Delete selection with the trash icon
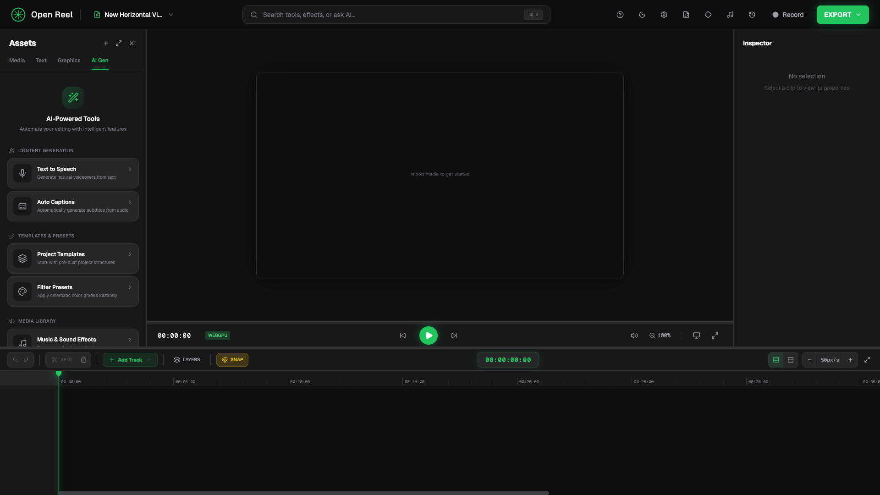Image resolution: width=880 pixels, height=495 pixels. coord(83,360)
